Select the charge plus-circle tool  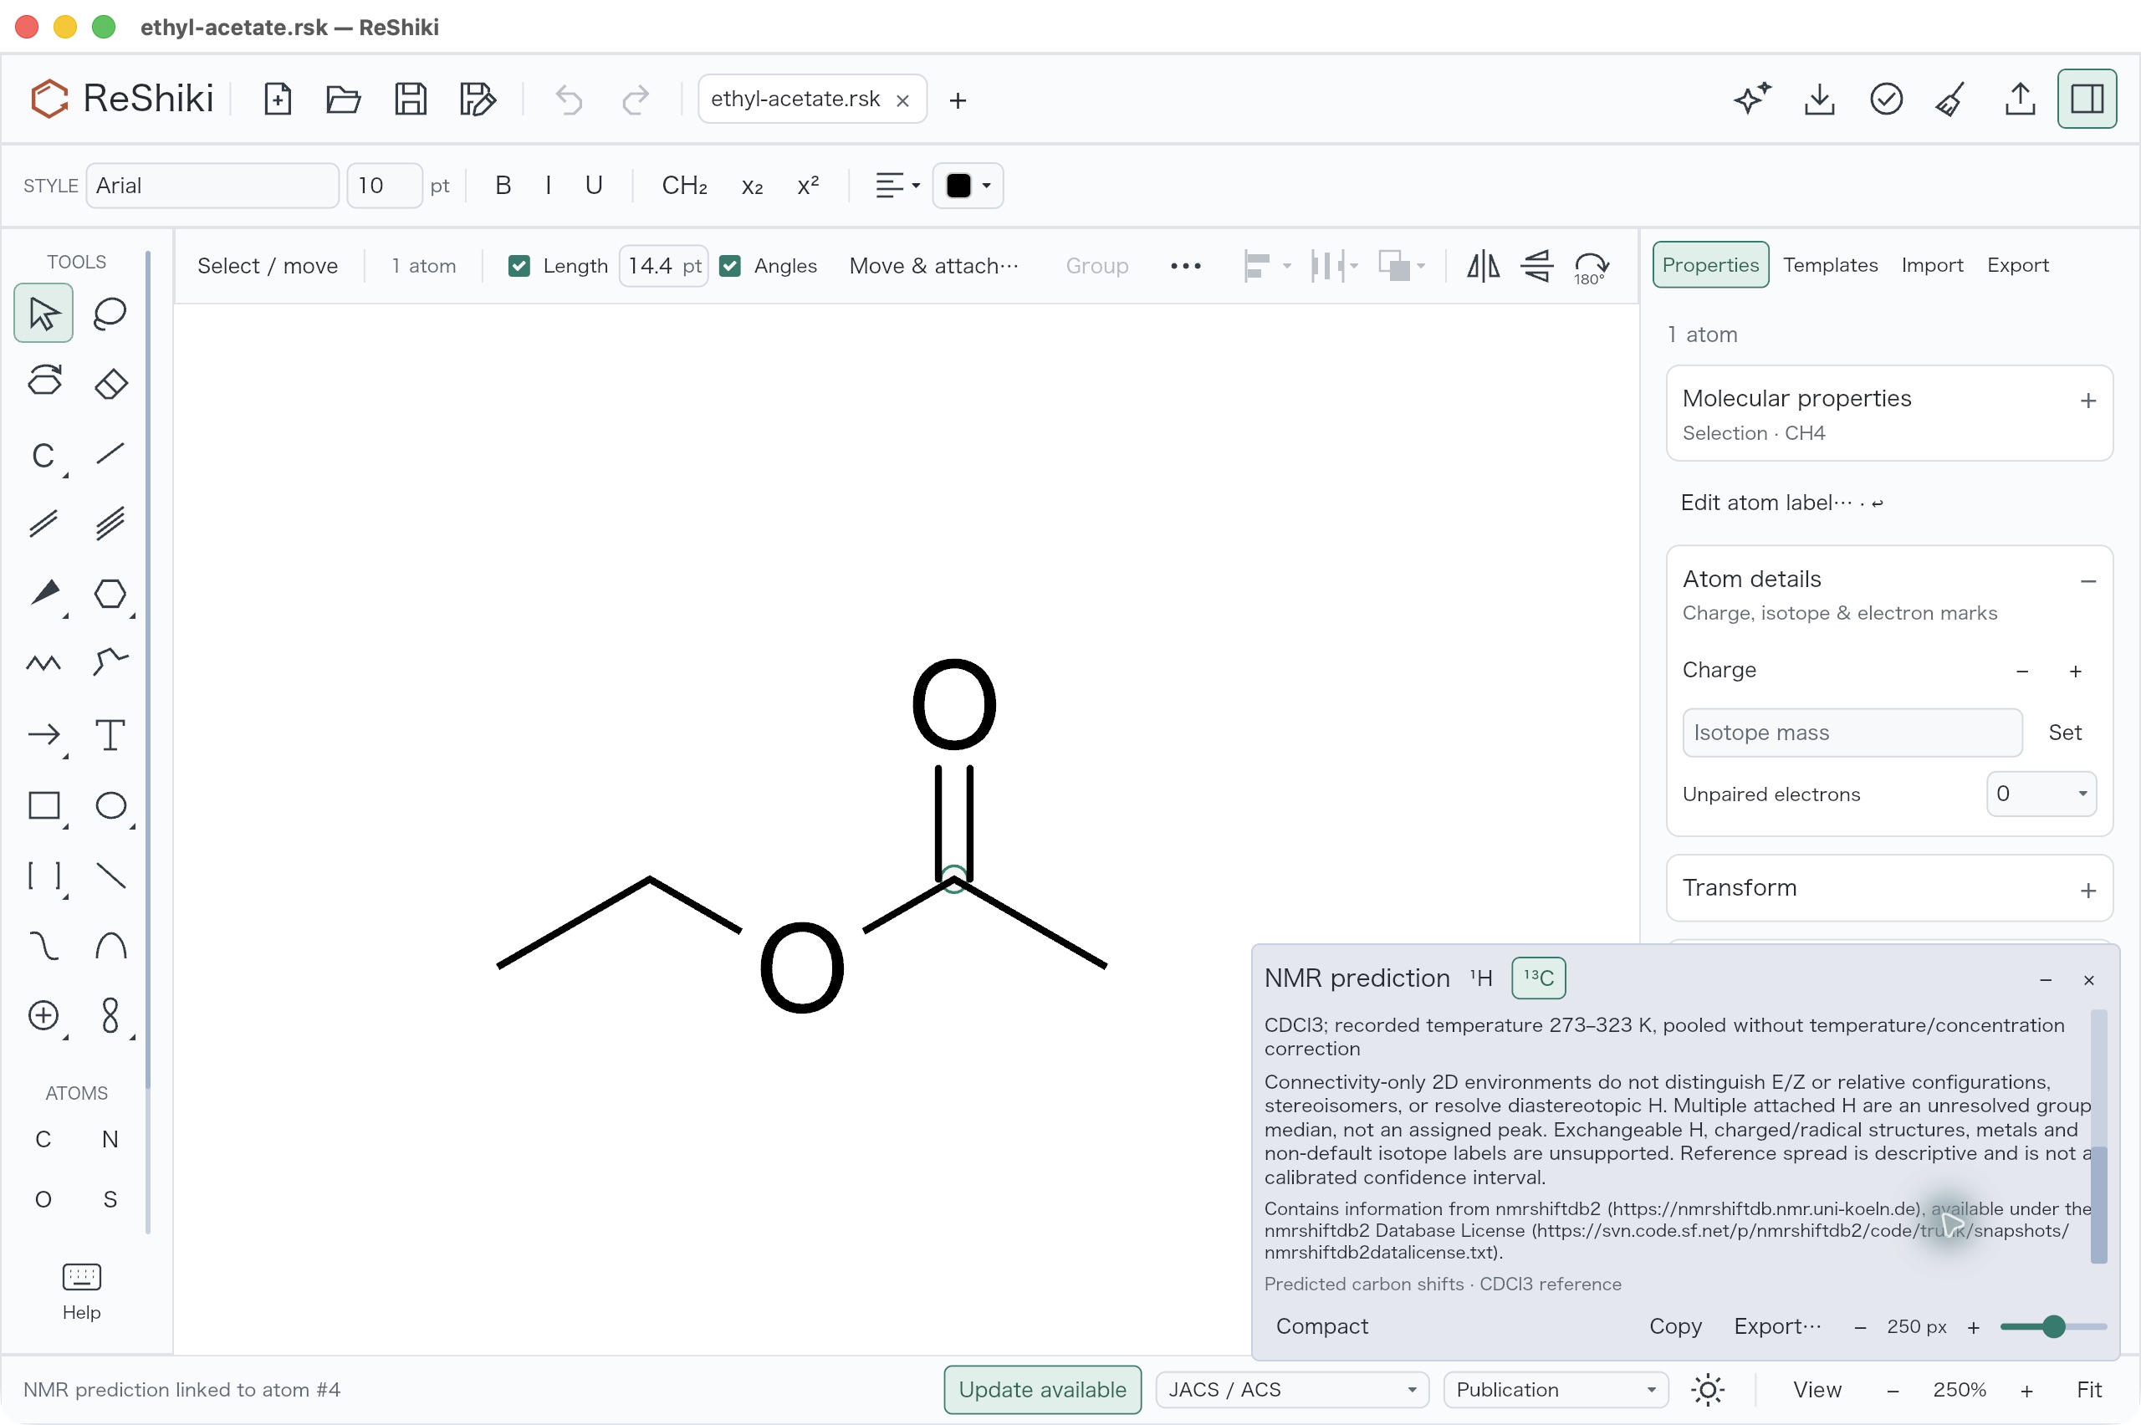coord(43,1015)
